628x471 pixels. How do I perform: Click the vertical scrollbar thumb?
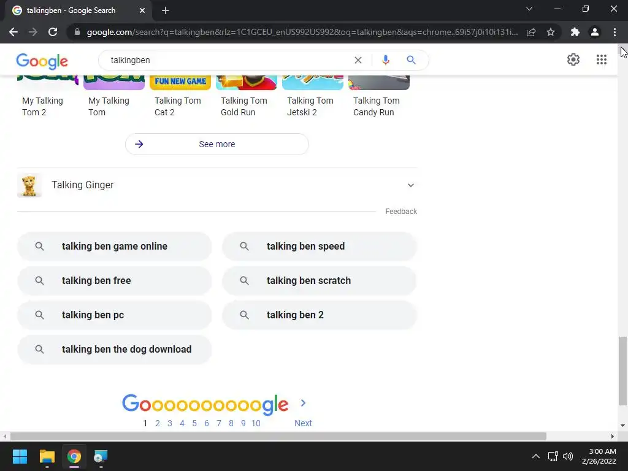coord(622,371)
